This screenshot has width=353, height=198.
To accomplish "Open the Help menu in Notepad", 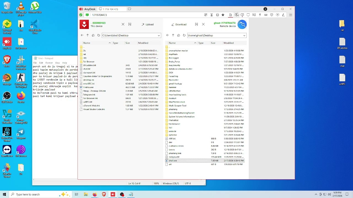I will [x=65, y=63].
